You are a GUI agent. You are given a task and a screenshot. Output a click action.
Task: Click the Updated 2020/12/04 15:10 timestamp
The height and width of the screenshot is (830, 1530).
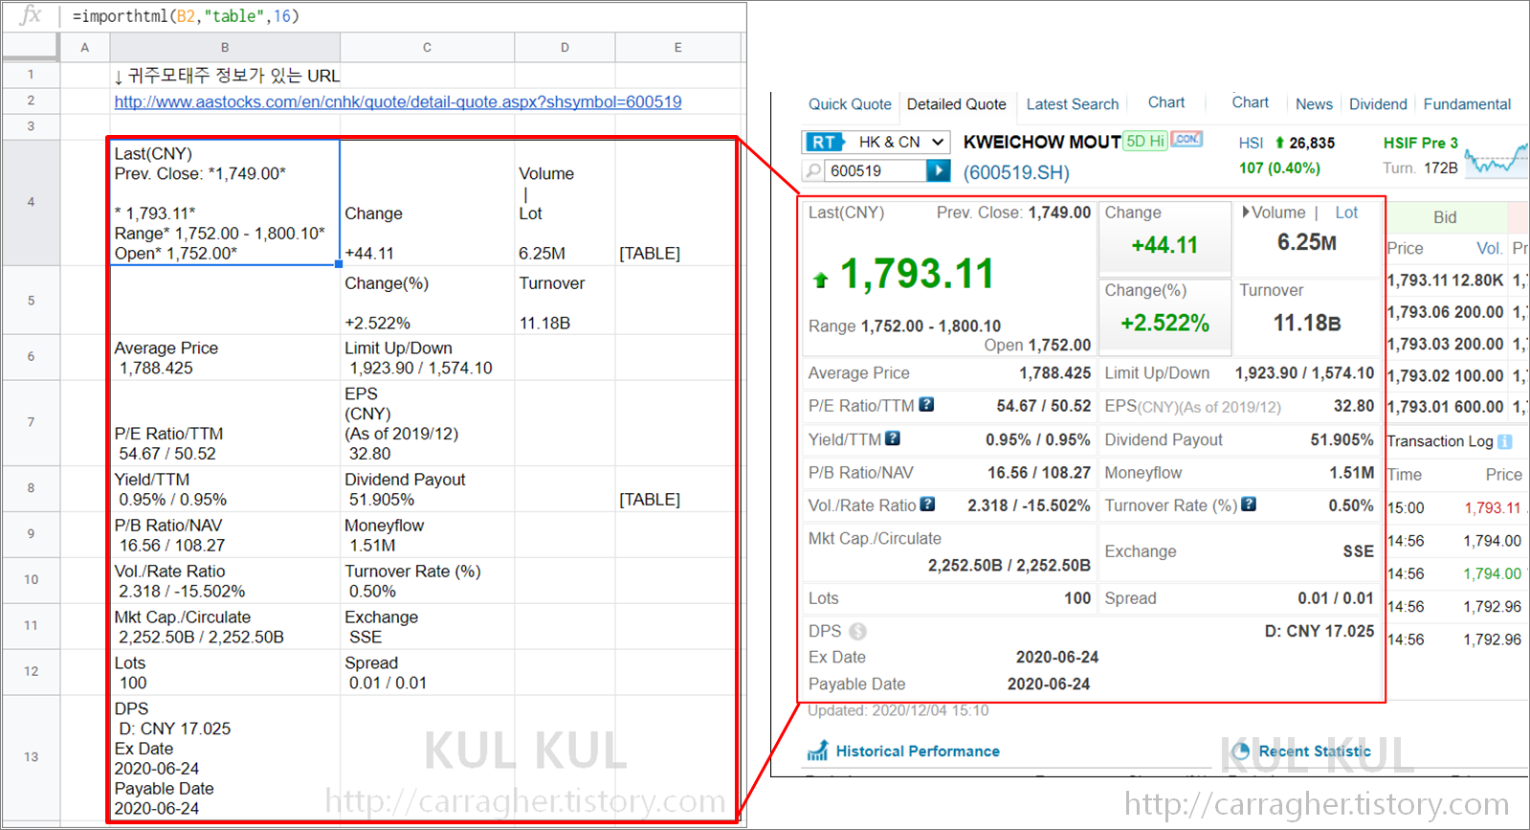(898, 710)
